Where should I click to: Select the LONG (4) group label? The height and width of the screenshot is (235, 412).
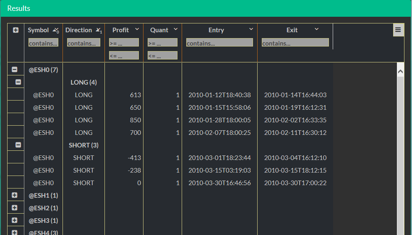pyautogui.click(x=83, y=83)
